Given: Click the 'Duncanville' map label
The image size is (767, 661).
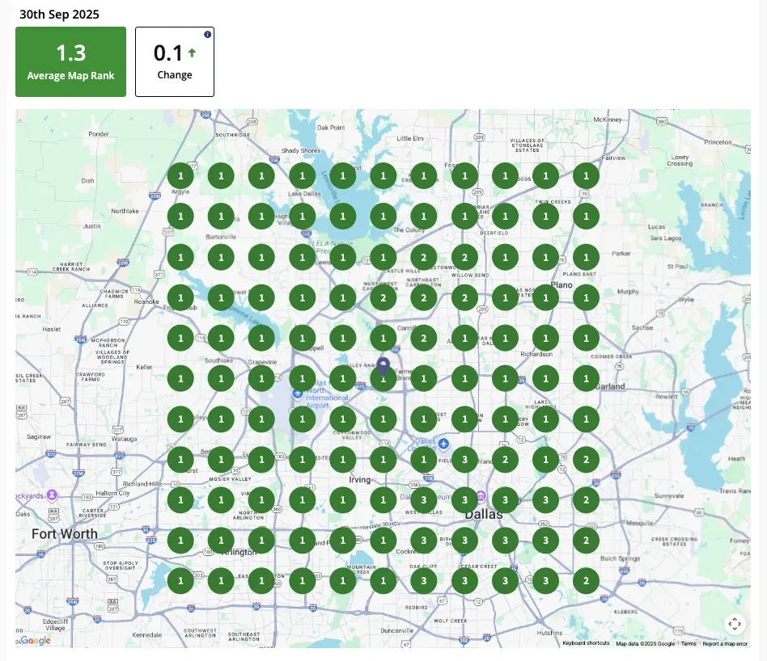Looking at the screenshot, I should tap(396, 631).
